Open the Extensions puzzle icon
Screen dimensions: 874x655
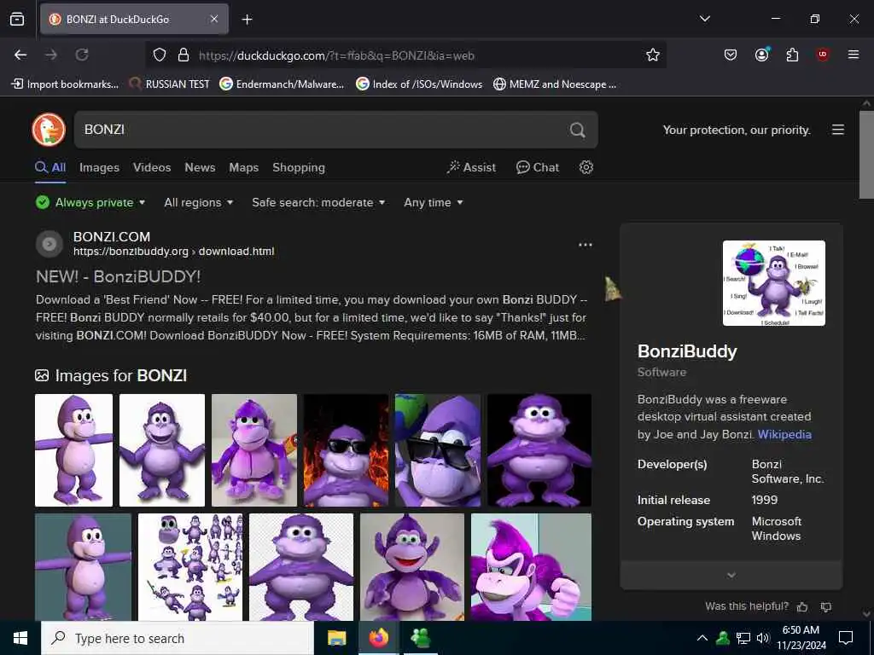pyautogui.click(x=792, y=55)
